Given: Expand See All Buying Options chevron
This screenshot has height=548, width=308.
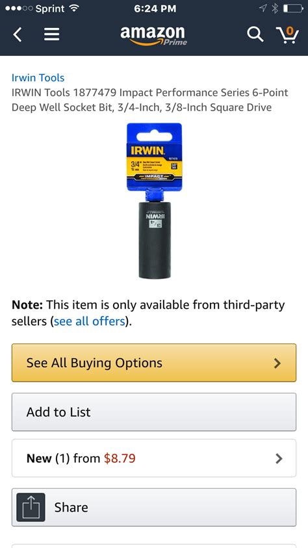Looking at the screenshot, I should 277,363.
